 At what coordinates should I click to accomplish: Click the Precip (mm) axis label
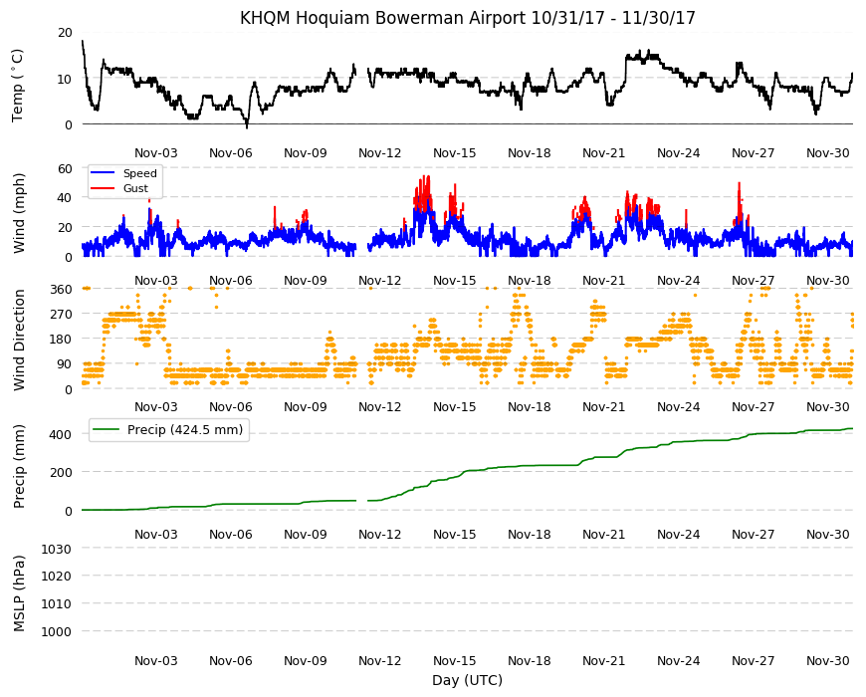(x=19, y=466)
